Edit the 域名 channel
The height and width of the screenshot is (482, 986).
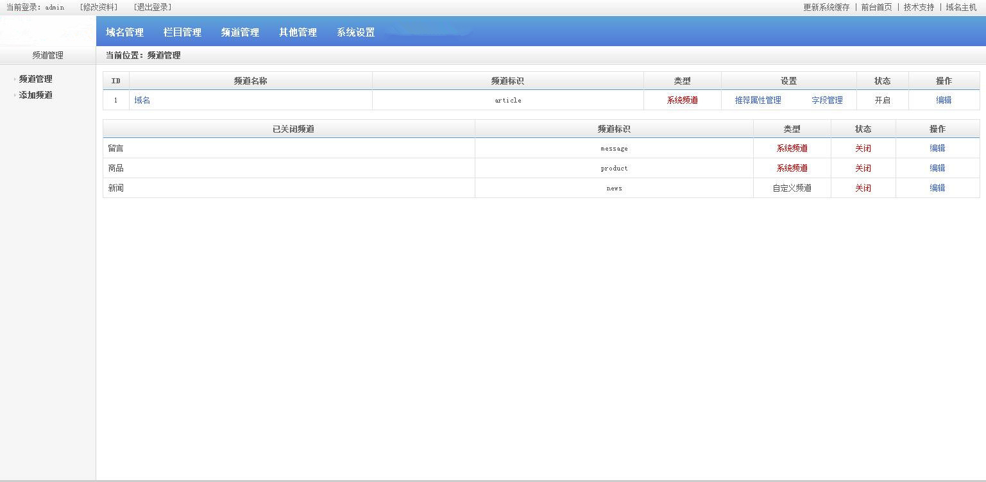tap(944, 100)
